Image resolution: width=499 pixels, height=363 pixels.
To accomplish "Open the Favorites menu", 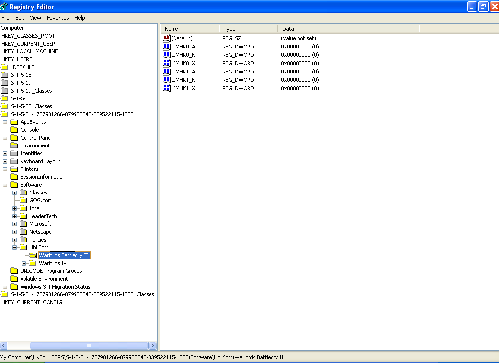I will tap(58, 18).
